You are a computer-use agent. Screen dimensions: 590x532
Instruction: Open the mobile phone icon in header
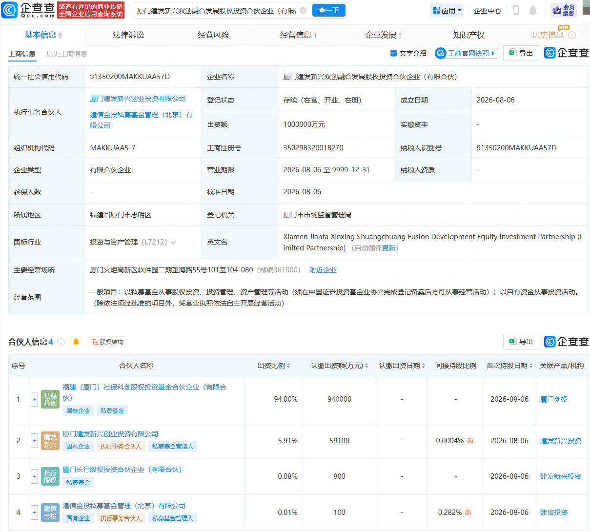tap(515, 10)
